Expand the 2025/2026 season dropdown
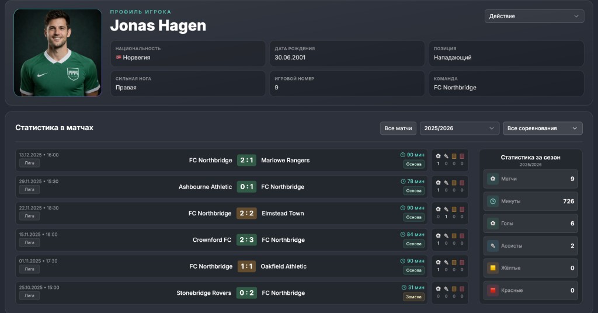 [459, 128]
